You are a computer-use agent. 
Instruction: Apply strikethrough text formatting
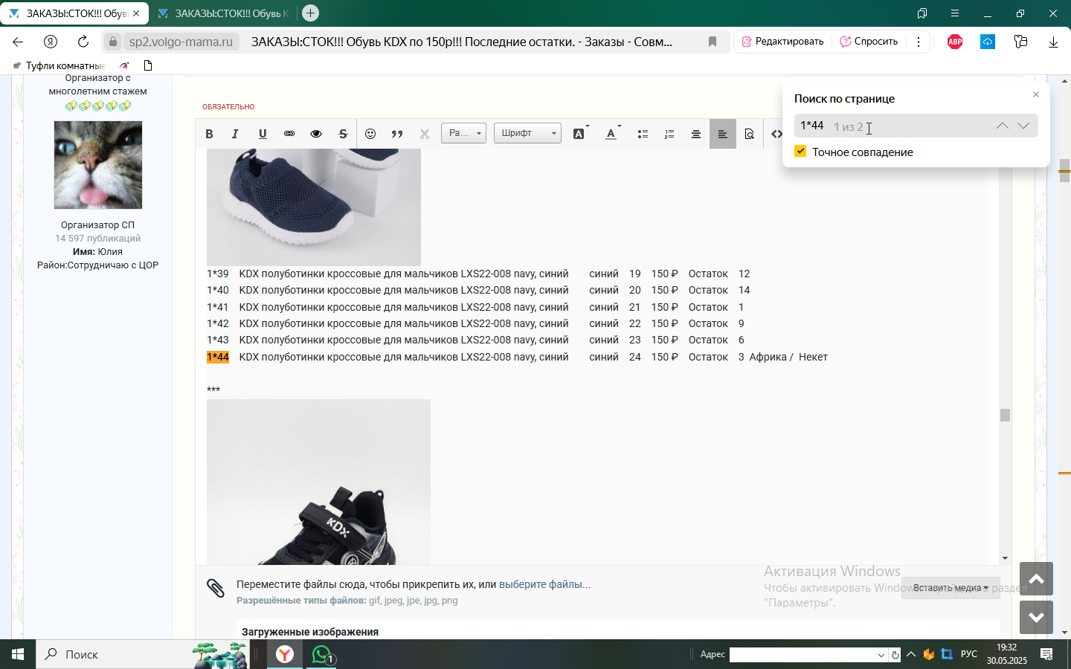343,134
